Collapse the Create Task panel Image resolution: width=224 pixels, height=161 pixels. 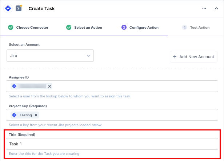(x=216, y=9)
